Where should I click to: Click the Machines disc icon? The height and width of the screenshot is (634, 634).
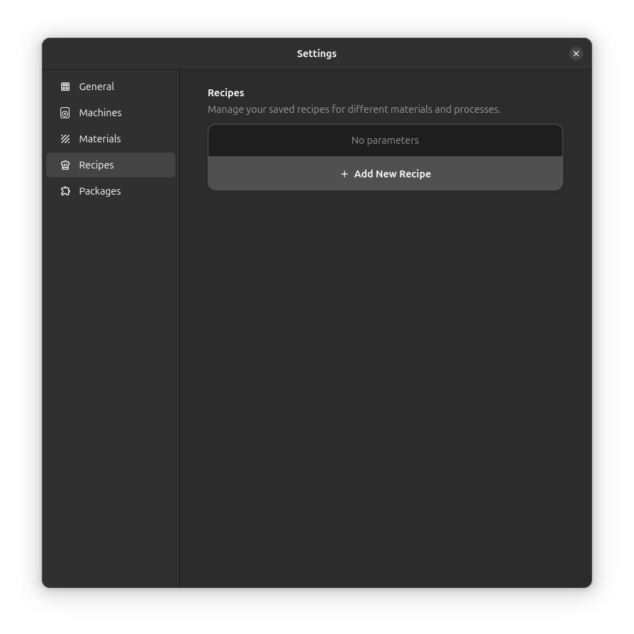click(65, 113)
